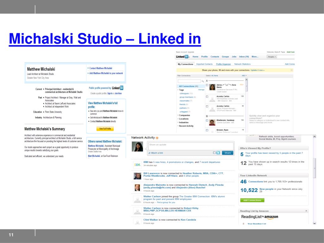Screen dimensions: 324x243
Task: Open Alejandro Mainetto's profile photo thumbnail
Action: tap(137, 187)
